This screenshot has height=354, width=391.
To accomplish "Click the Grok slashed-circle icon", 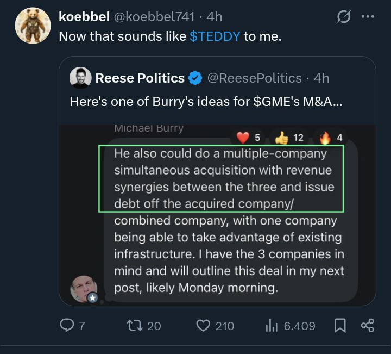I will [x=343, y=17].
